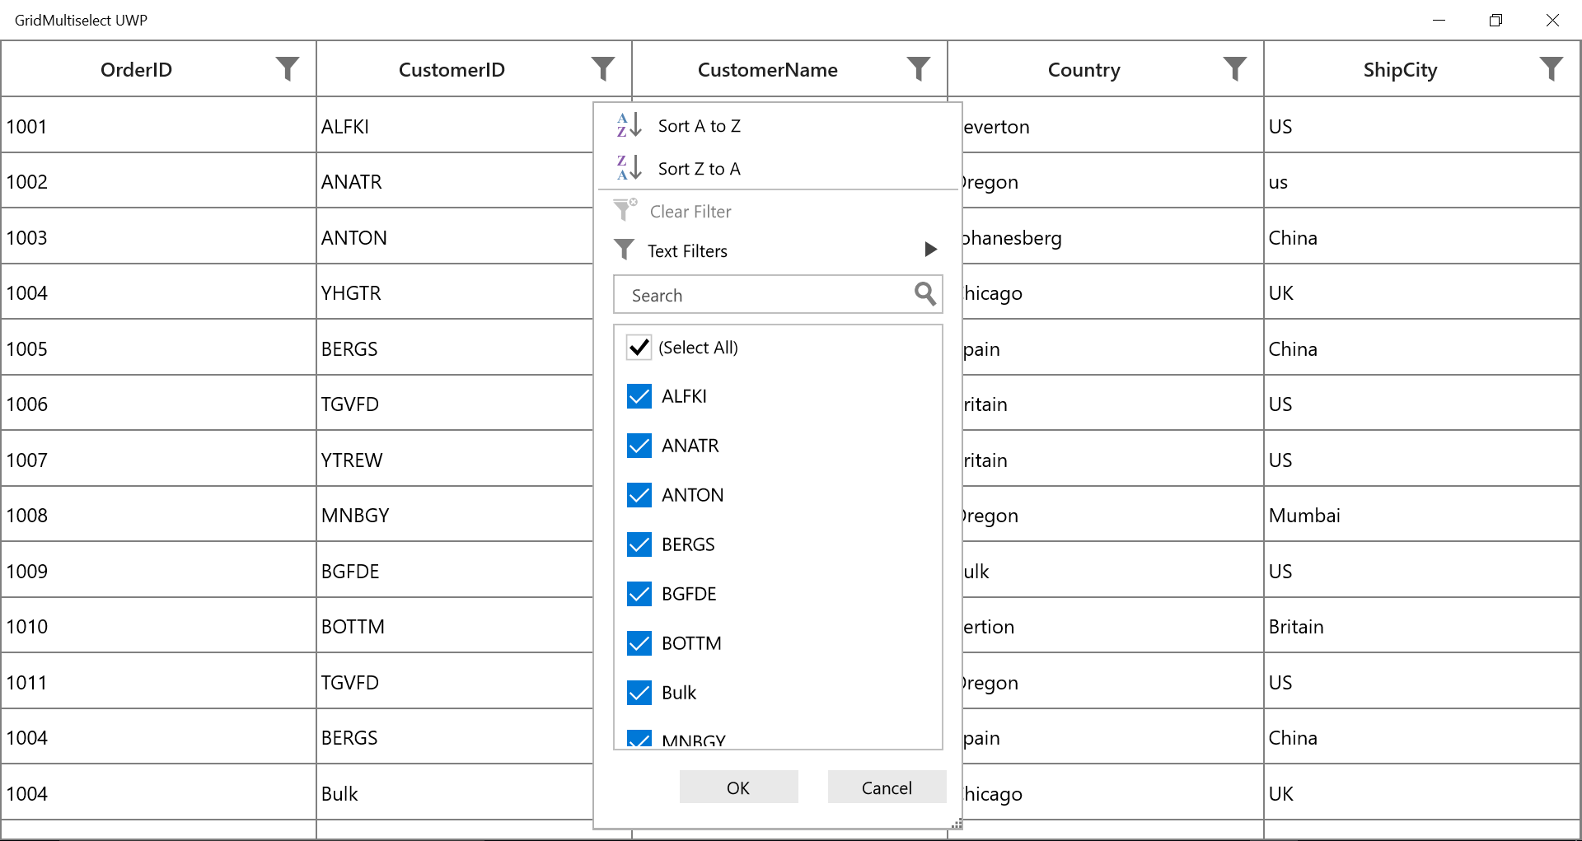
Task: Select CustomerID cell YTREW
Action: 455,460
